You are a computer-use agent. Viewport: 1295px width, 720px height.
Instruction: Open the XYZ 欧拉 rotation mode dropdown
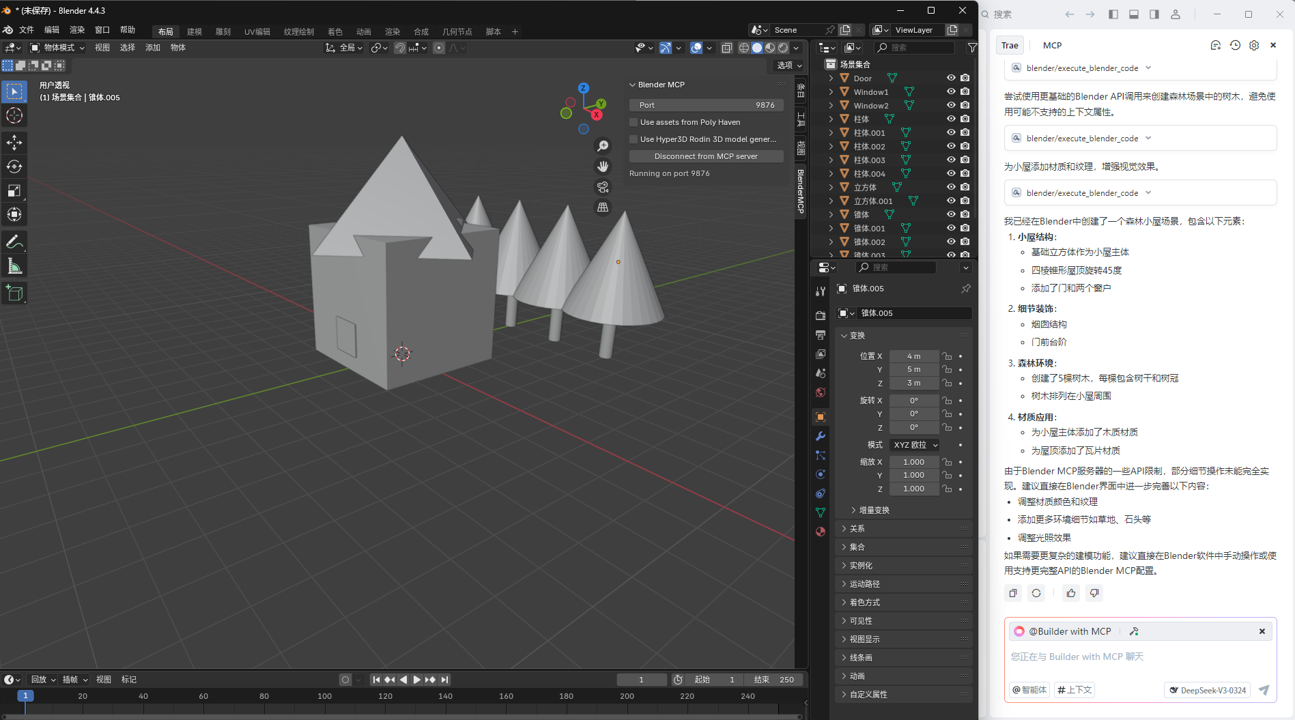[x=915, y=445]
